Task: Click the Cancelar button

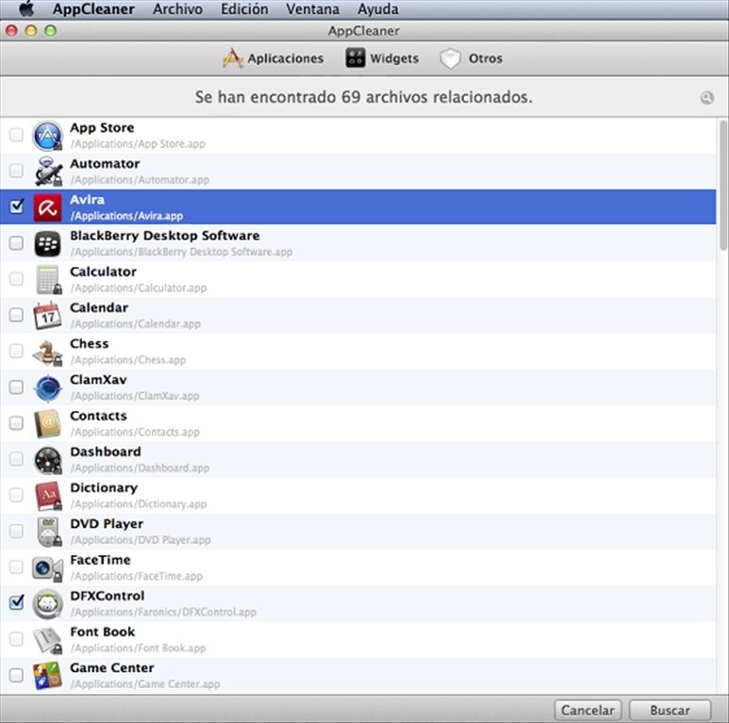Action: coord(588,711)
